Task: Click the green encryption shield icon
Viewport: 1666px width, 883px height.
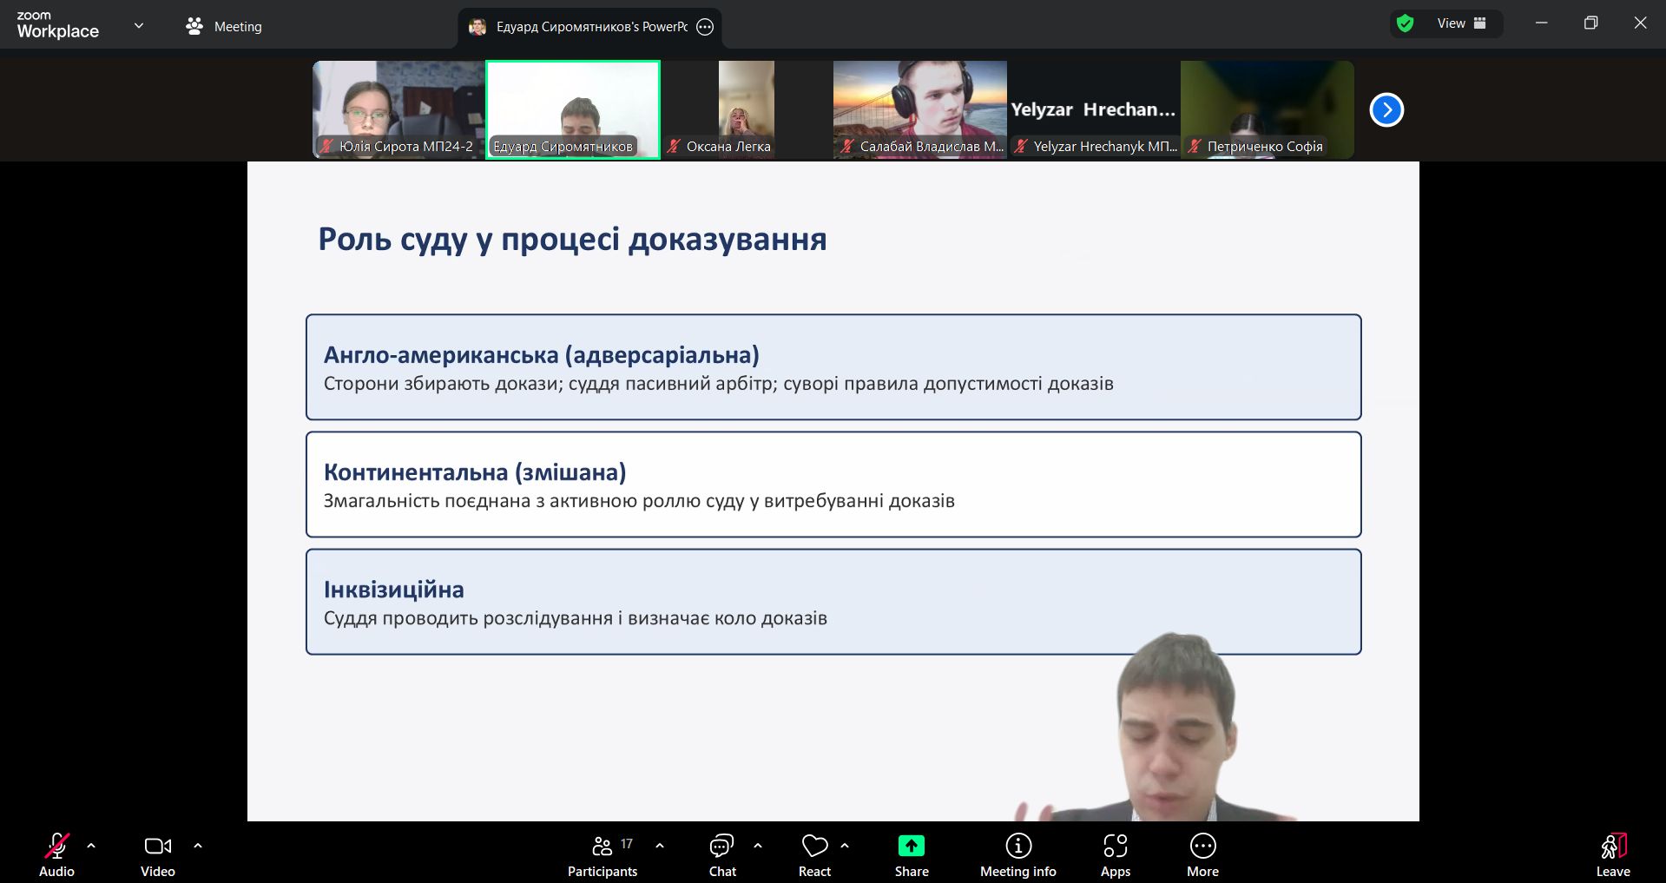Action: tap(1405, 23)
